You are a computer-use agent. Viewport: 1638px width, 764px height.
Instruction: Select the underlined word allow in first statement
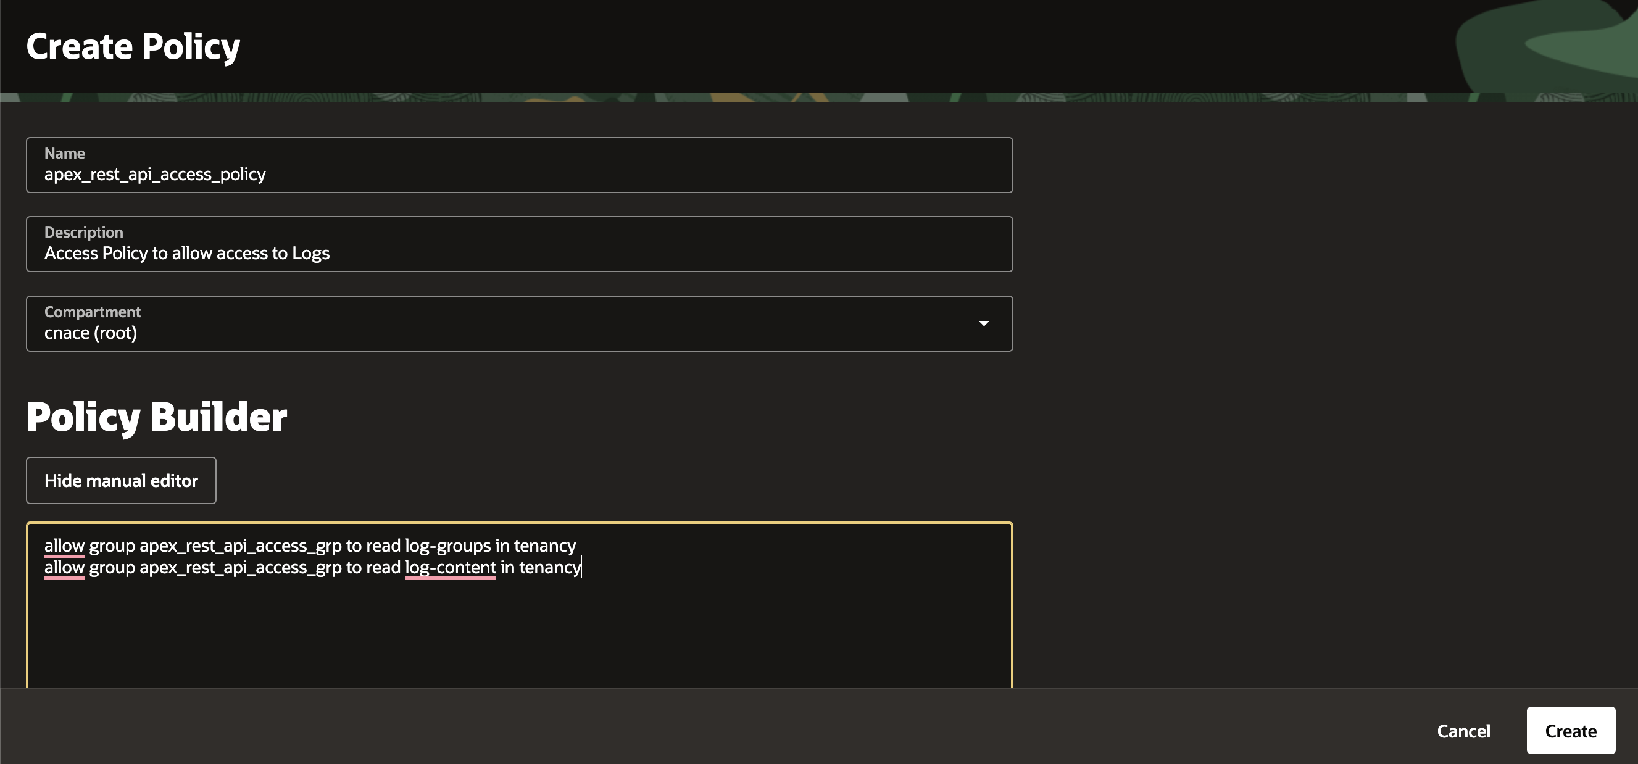[64, 545]
